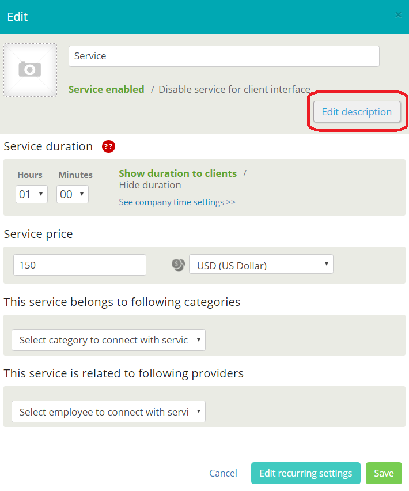The height and width of the screenshot is (491, 409).
Task: Click the Edit description button
Action: click(x=356, y=112)
